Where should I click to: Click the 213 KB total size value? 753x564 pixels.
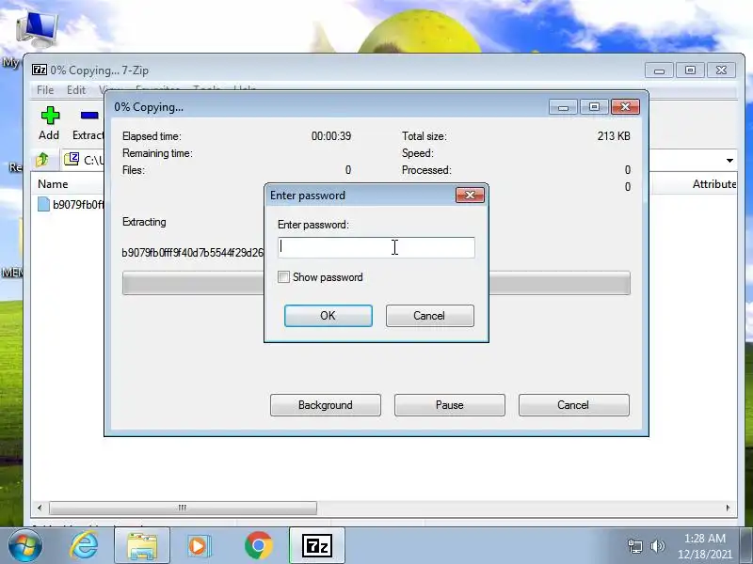[x=614, y=136]
